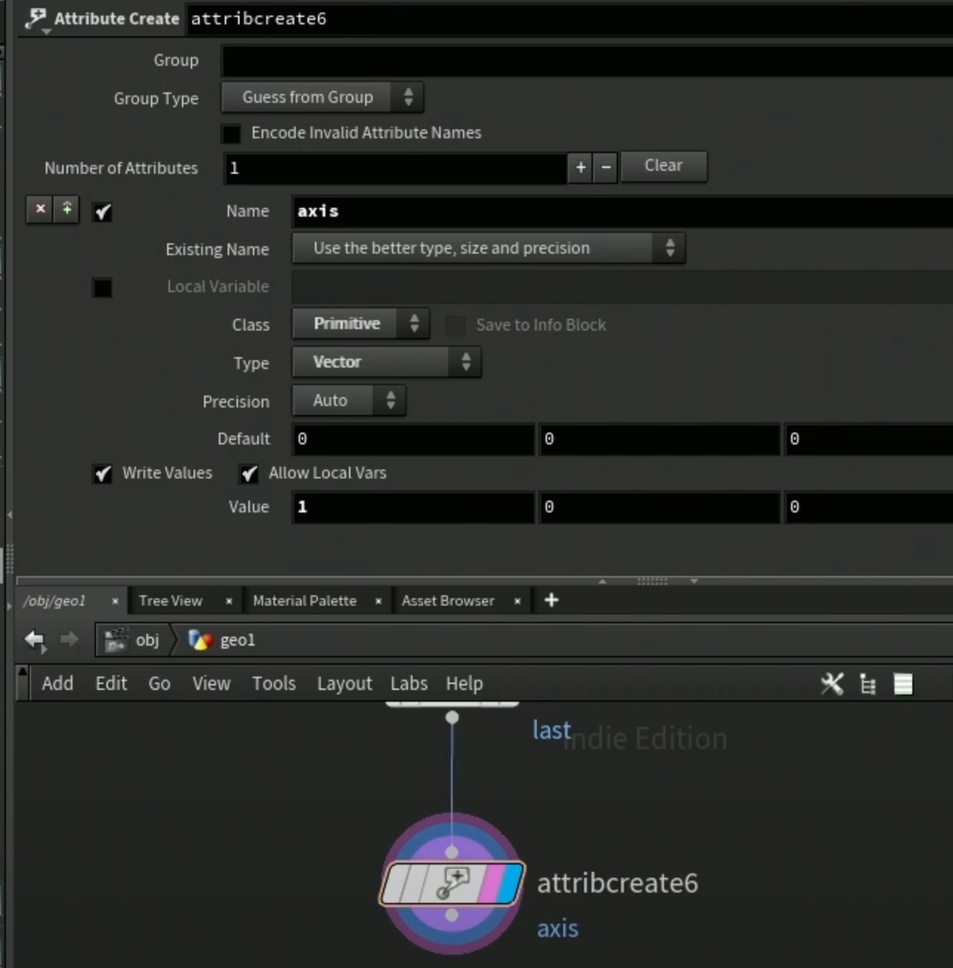Add a new pane tab with plus icon
This screenshot has width=953, height=968.
551,600
